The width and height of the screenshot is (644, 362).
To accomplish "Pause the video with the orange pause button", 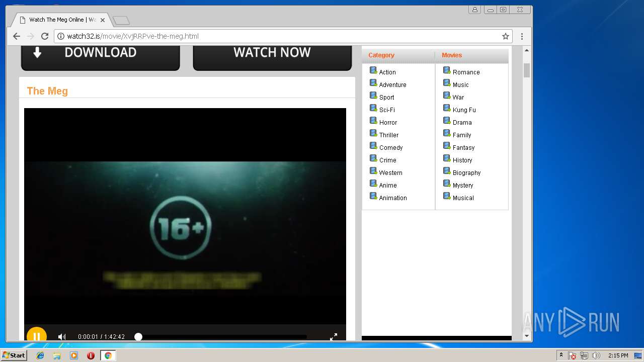I will [36, 335].
